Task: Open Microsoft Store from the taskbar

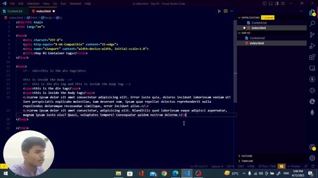Action: 130,174
